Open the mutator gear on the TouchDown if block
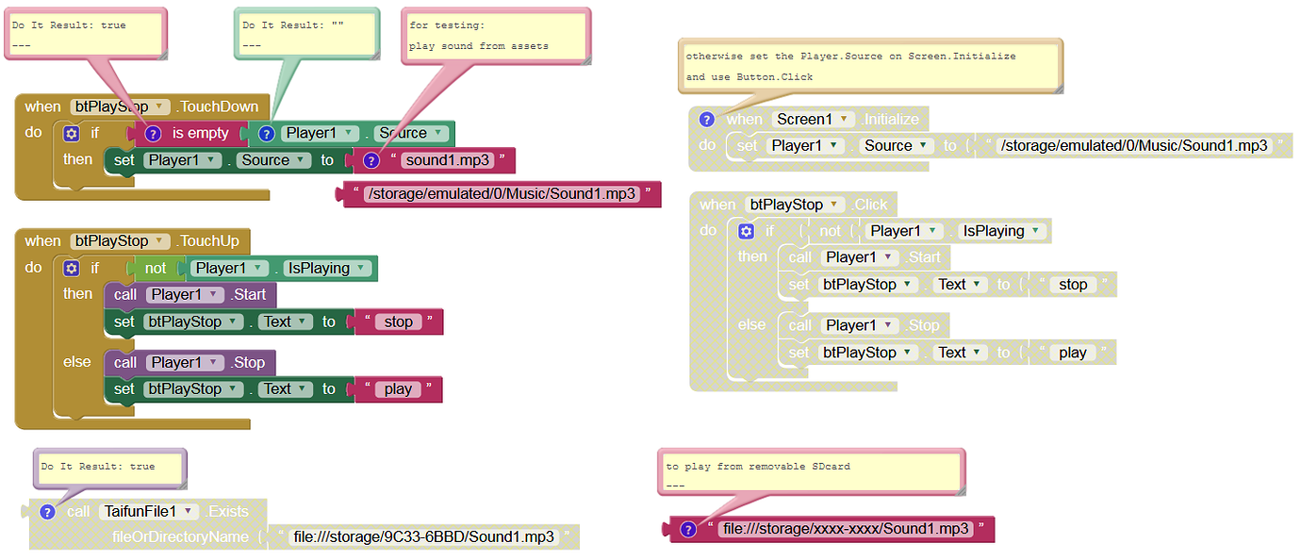The image size is (1301, 560). pos(71,133)
